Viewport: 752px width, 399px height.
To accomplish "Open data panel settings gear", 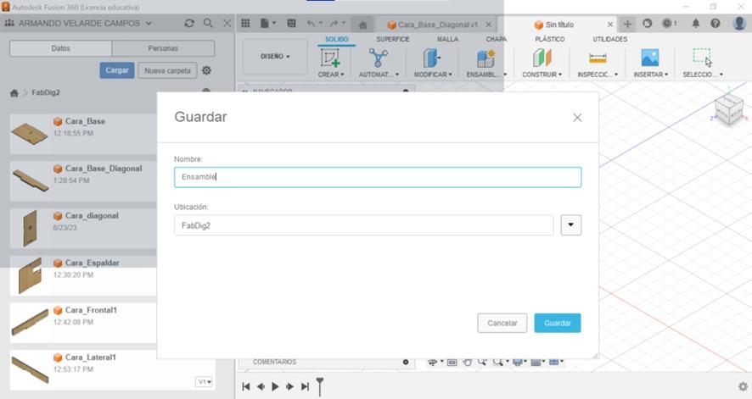I will pyautogui.click(x=206, y=71).
